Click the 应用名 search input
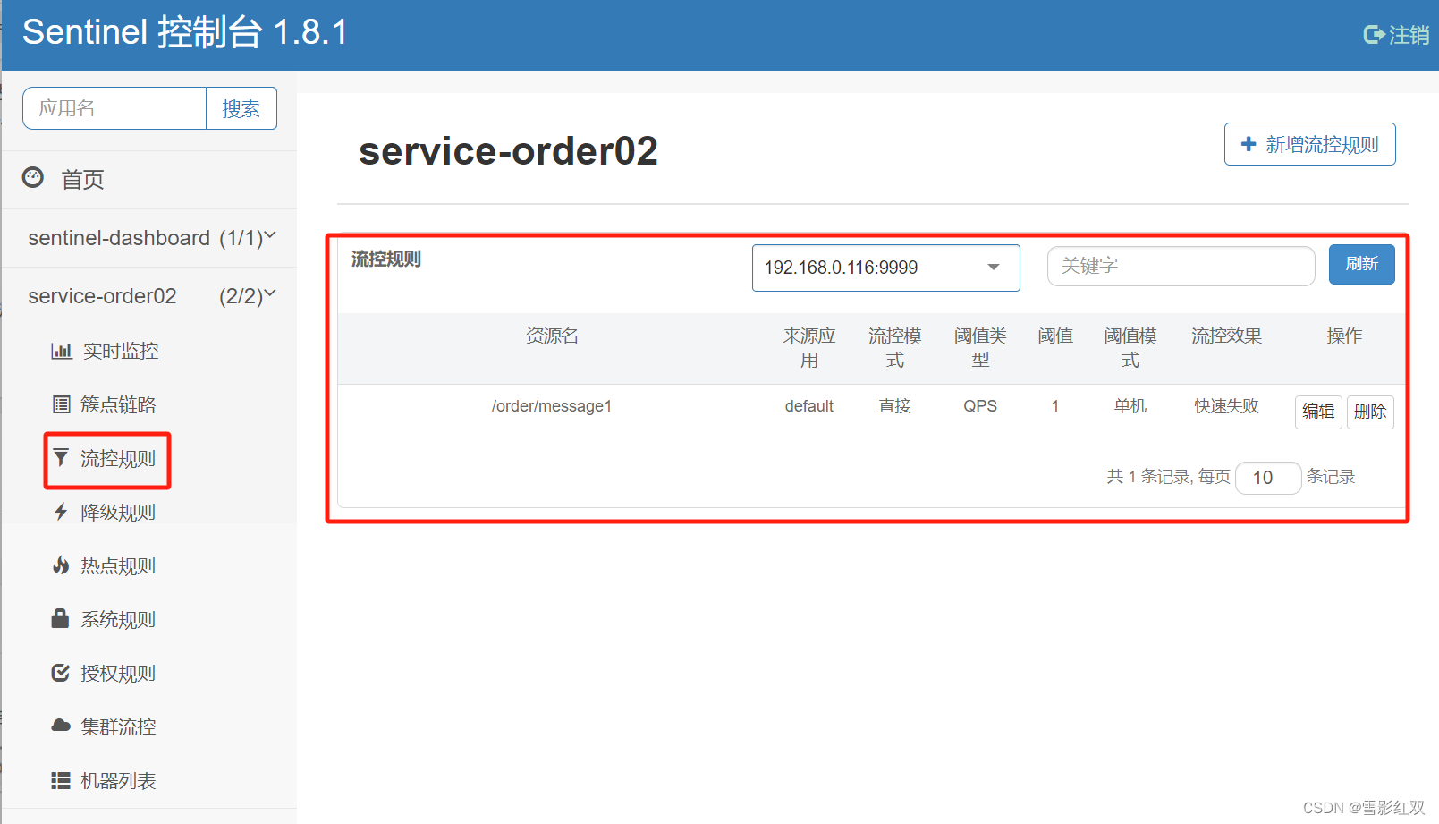Viewport: 1439px width, 824px height. coord(114,108)
